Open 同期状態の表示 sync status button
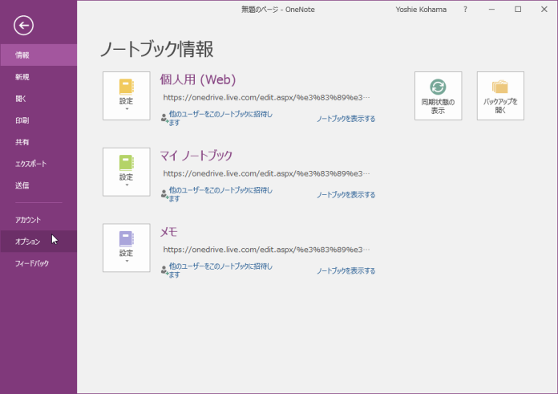558x394 pixels. [438, 95]
